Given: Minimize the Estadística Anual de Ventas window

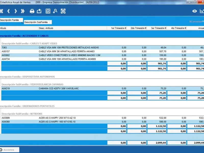Looking at the screenshot, I should [189, 2].
